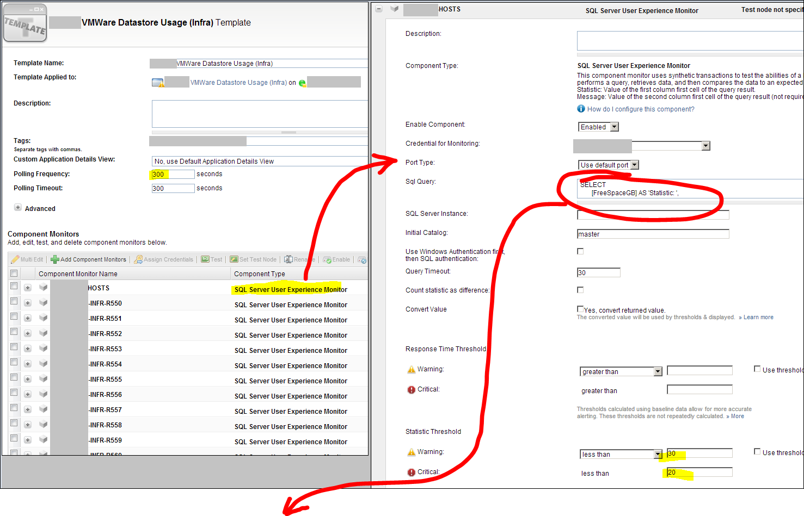
Task: Click template applied application icon
Action: click(158, 83)
